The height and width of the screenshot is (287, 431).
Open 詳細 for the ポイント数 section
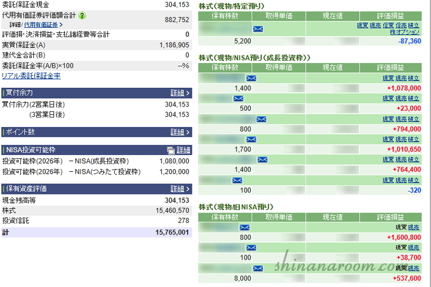pos(180,132)
